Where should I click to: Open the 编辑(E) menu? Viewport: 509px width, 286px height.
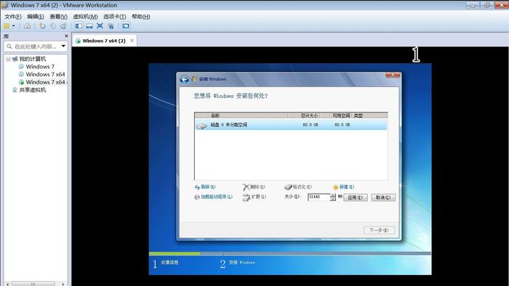pos(36,17)
